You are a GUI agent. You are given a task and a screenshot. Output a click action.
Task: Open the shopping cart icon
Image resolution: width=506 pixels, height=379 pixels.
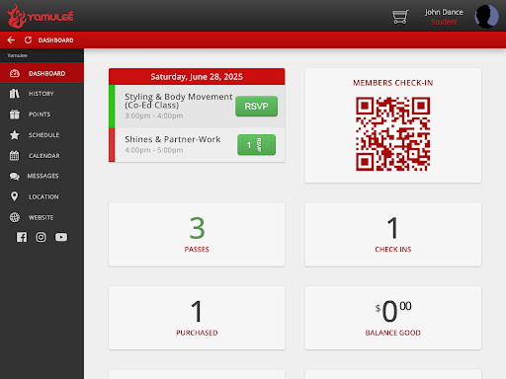pos(400,17)
